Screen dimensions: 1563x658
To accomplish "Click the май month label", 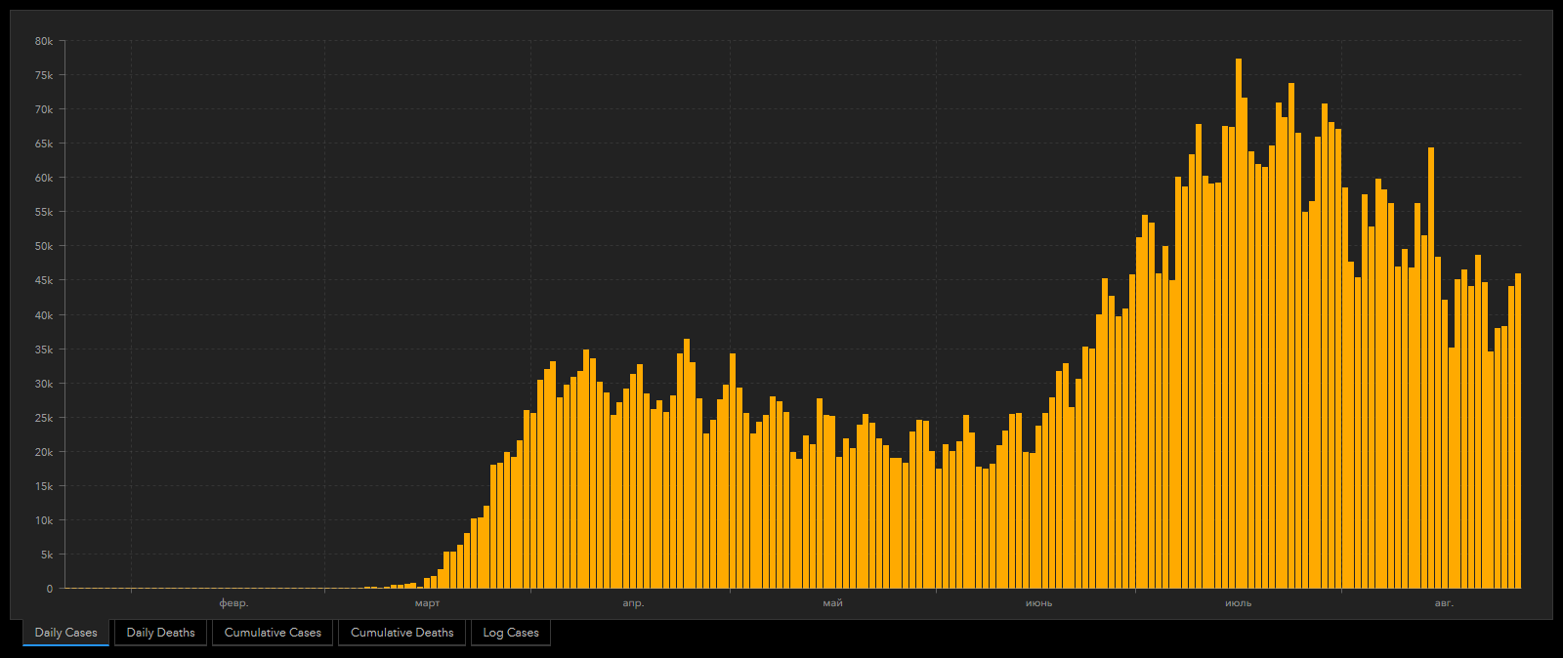I will (x=832, y=603).
